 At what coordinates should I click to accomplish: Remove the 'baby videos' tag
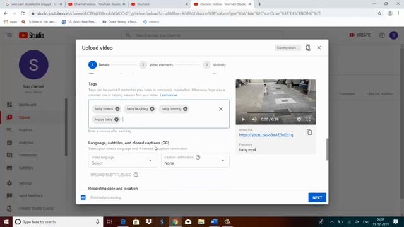pos(117,109)
